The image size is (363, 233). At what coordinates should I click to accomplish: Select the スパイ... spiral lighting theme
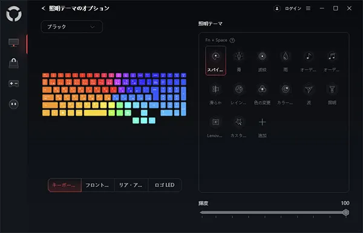[x=215, y=61]
